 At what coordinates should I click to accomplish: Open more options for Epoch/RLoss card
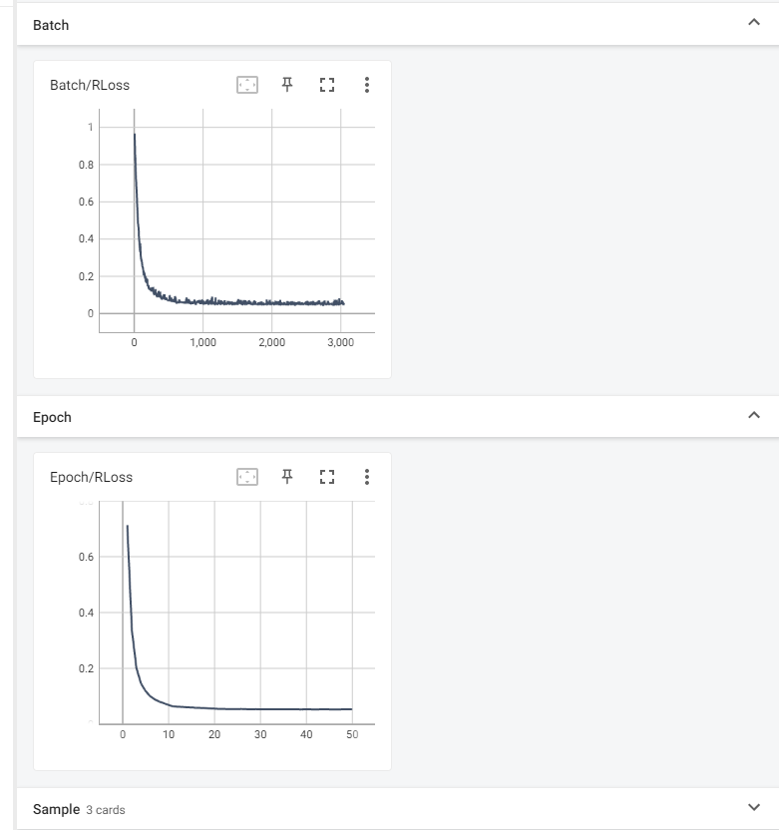[x=367, y=477]
